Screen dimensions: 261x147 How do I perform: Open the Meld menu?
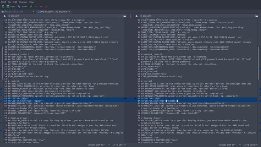click(3, 2)
